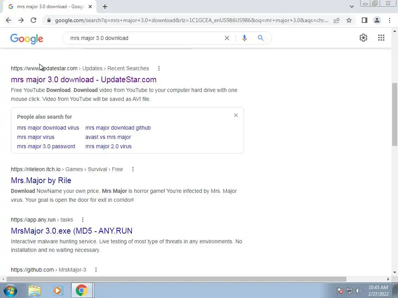This screenshot has width=398, height=298.
Task: Open the Chrome profile menu
Action: [377, 20]
